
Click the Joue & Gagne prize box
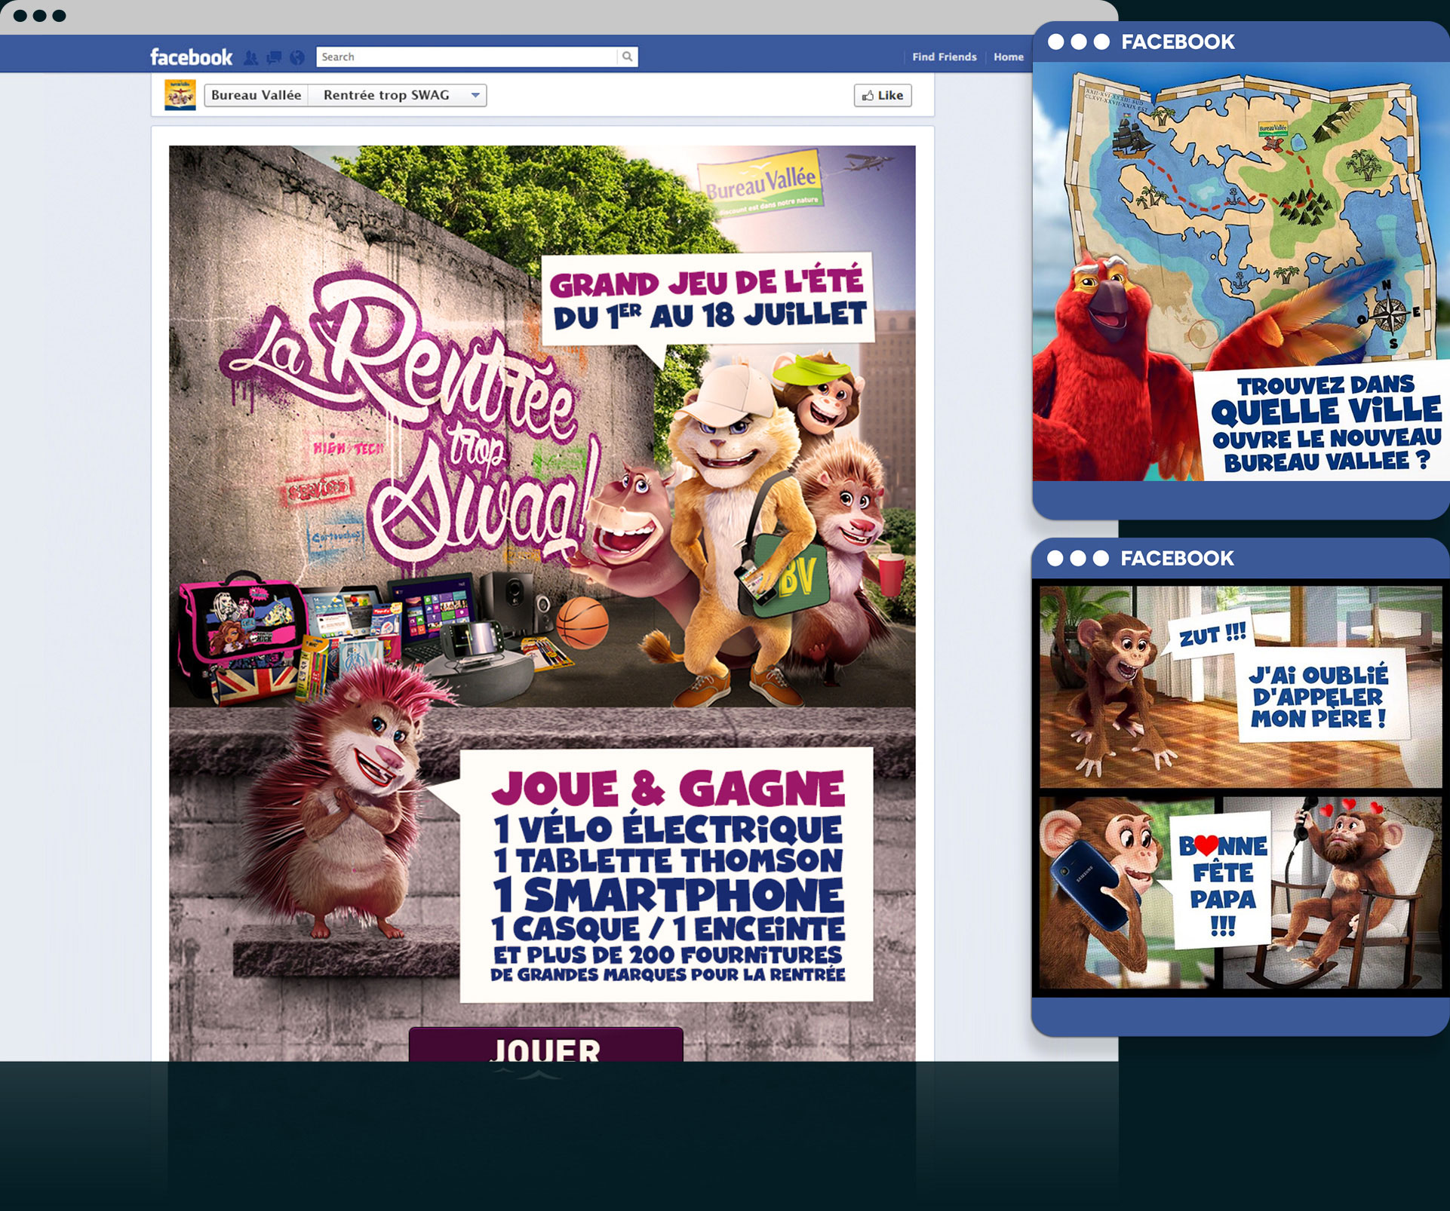[666, 875]
